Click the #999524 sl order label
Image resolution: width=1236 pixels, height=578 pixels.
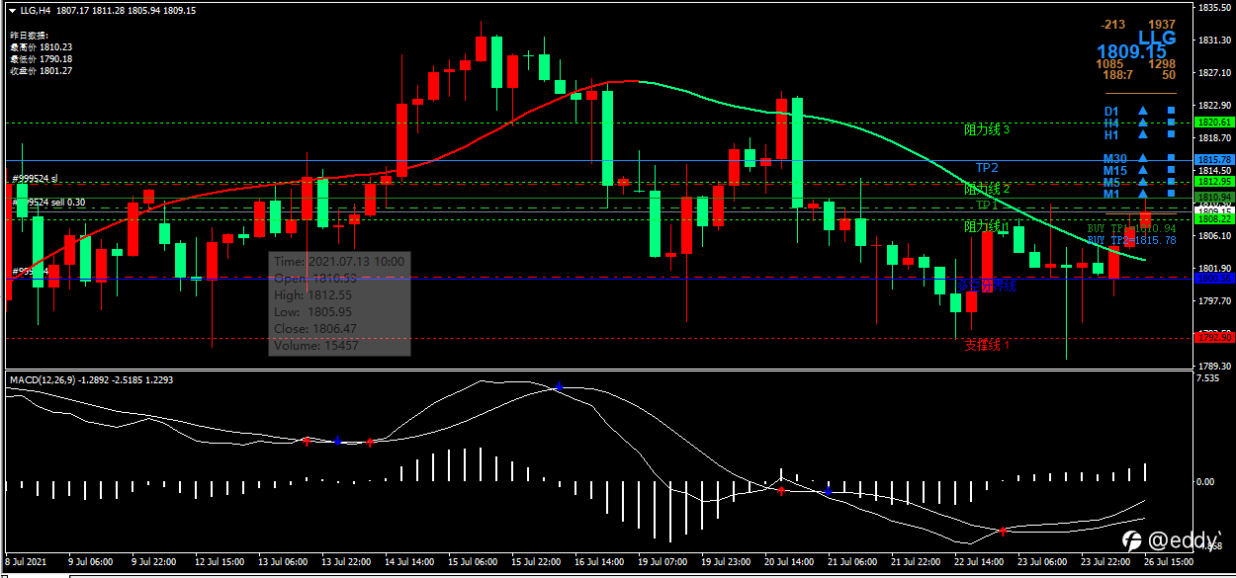pos(36,179)
